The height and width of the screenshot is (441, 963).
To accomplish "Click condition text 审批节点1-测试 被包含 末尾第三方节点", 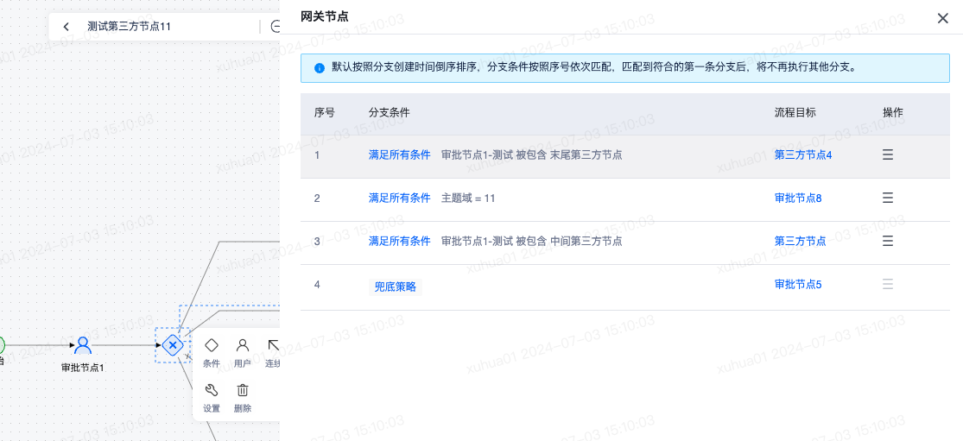I will click(x=531, y=155).
